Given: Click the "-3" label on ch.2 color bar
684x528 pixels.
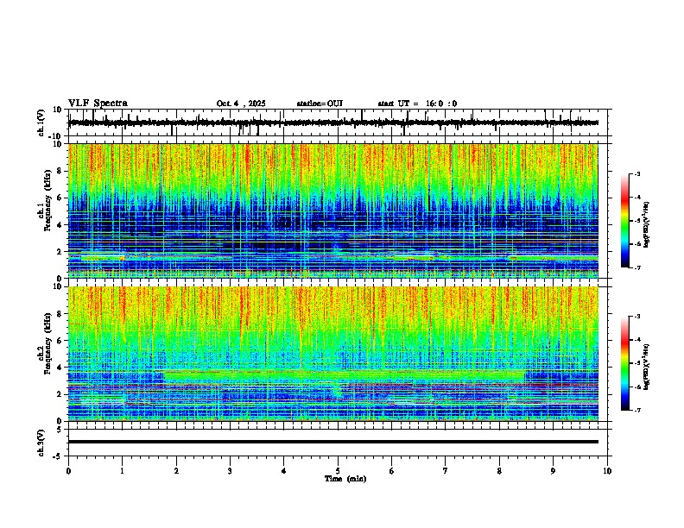Looking at the screenshot, I should 637,317.
